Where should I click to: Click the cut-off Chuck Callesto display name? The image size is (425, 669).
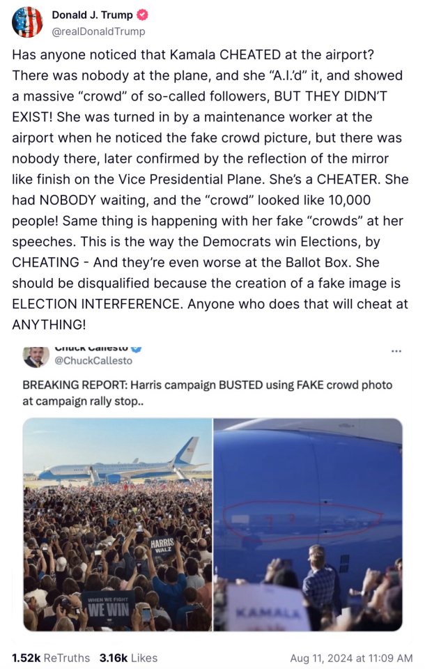click(x=91, y=348)
